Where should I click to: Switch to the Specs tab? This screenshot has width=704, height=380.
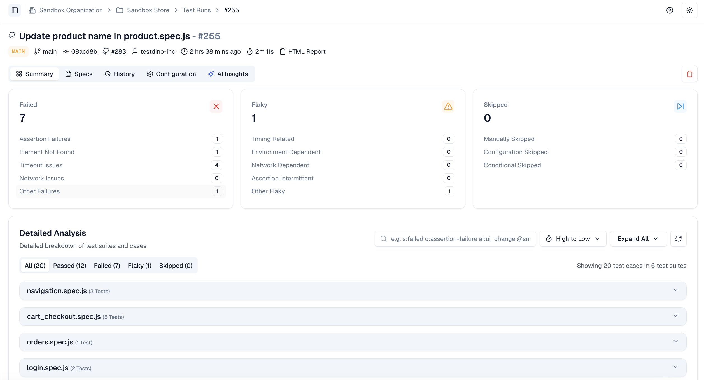pos(79,74)
